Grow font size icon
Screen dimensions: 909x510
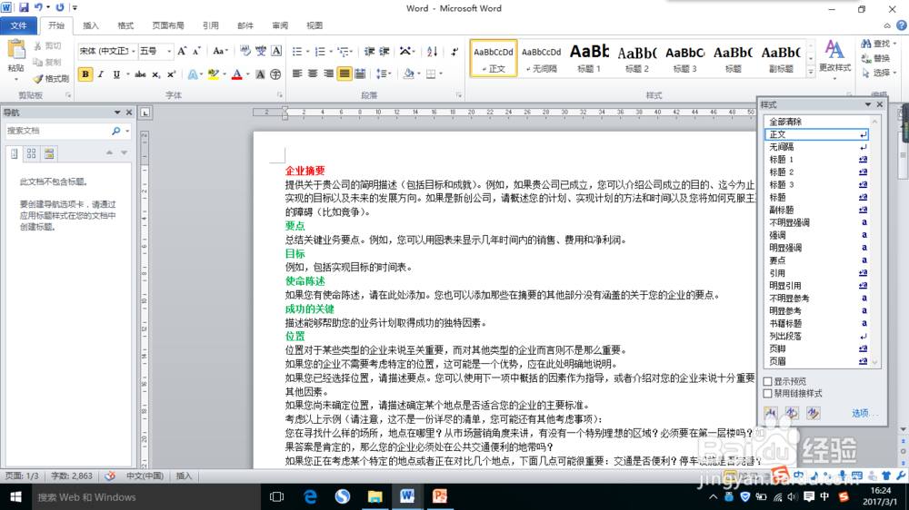[x=182, y=51]
